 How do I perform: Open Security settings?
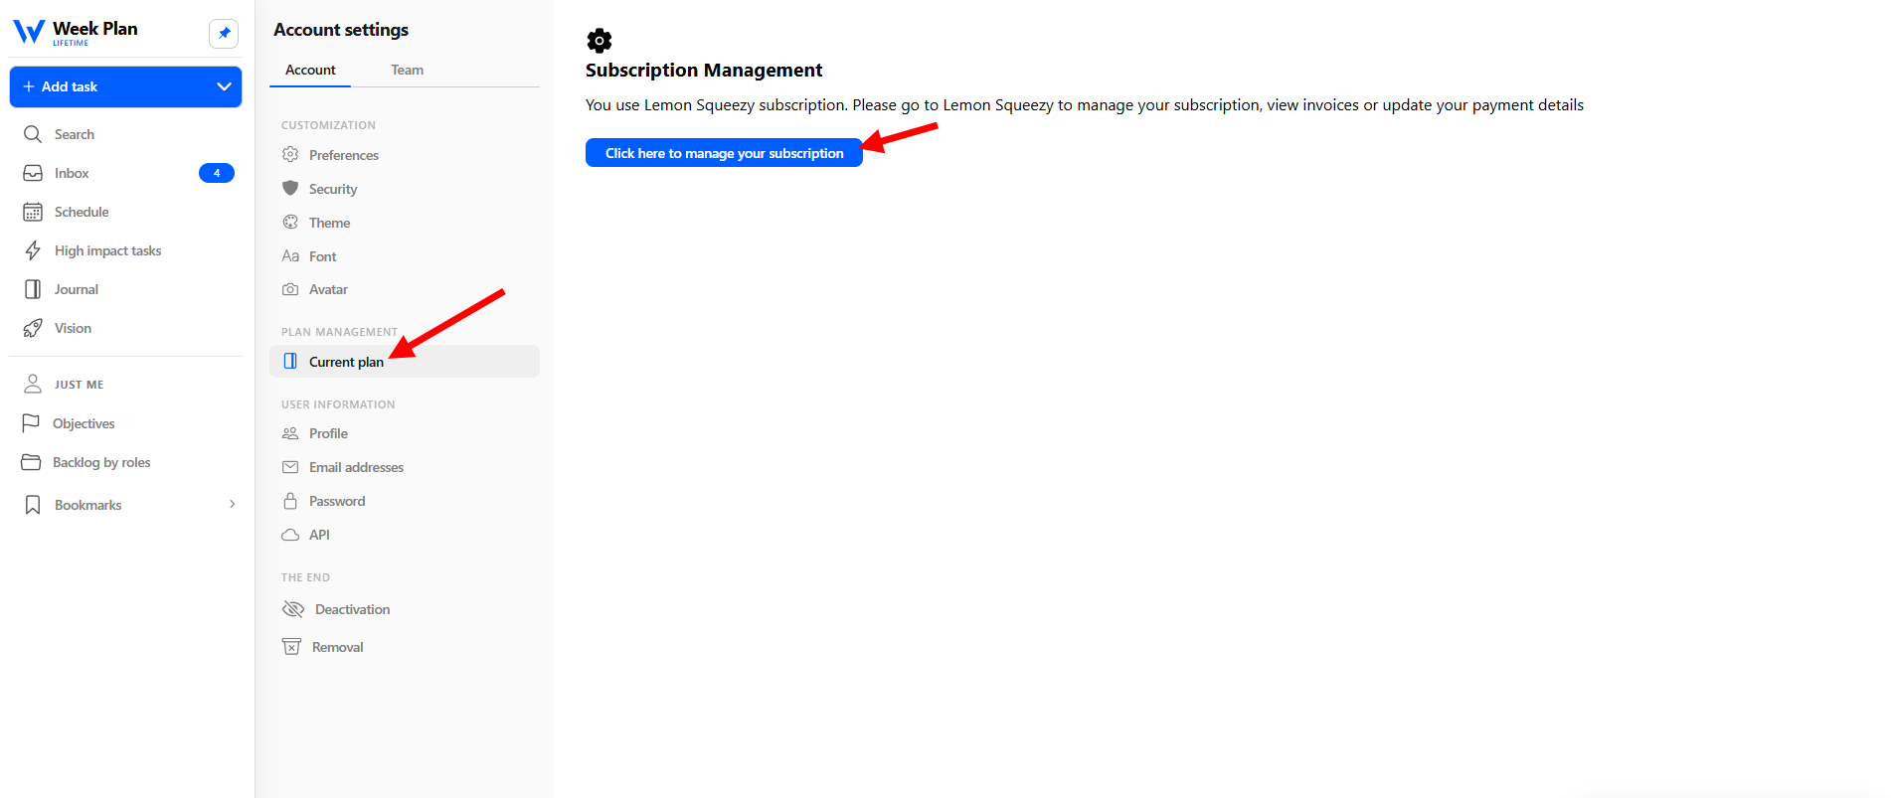point(333,189)
